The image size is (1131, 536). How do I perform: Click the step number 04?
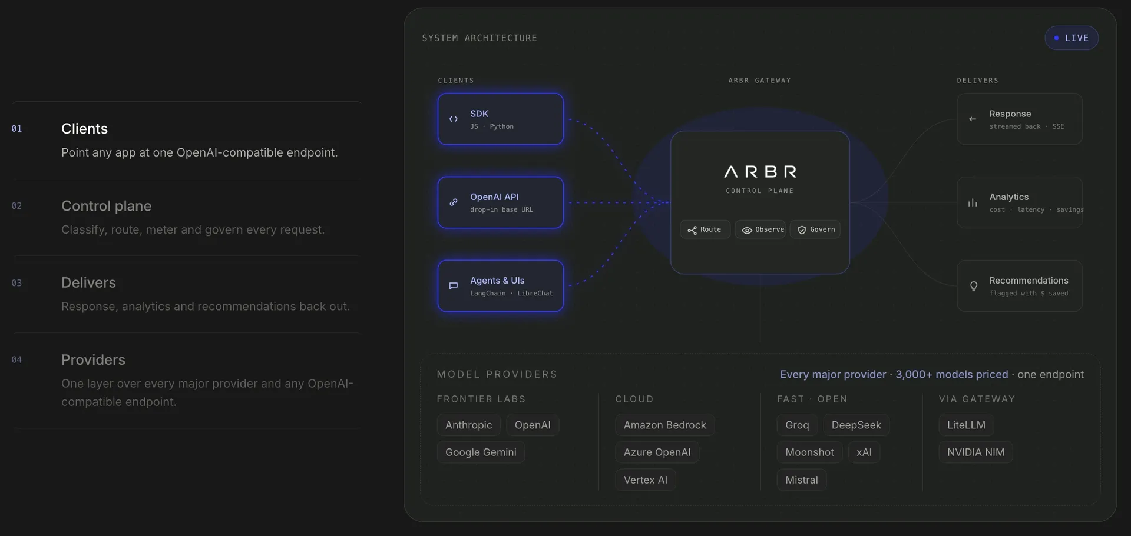point(16,359)
